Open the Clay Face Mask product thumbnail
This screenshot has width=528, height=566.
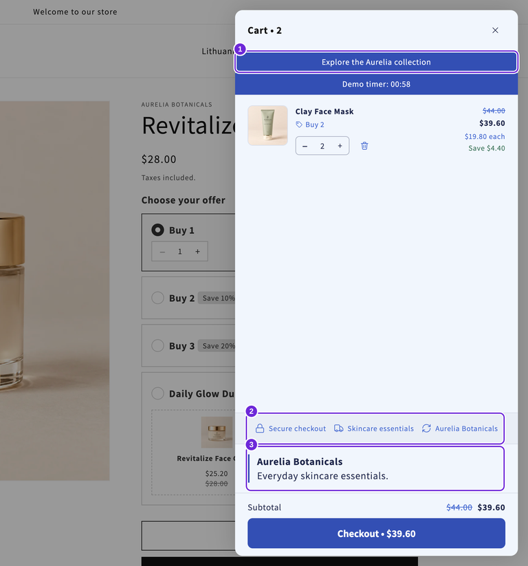(268, 125)
